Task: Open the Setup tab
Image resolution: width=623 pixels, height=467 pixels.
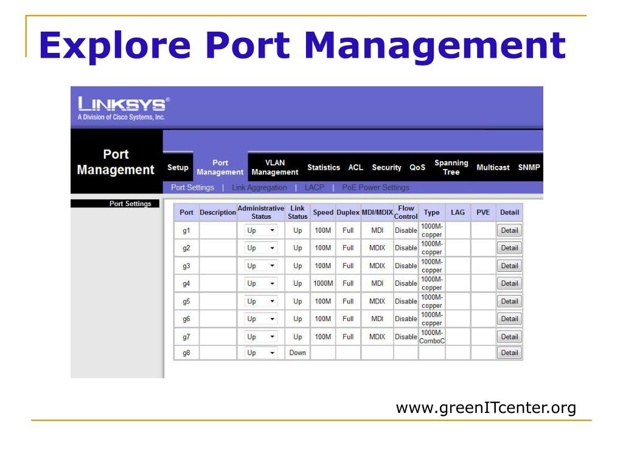Action: click(x=178, y=167)
